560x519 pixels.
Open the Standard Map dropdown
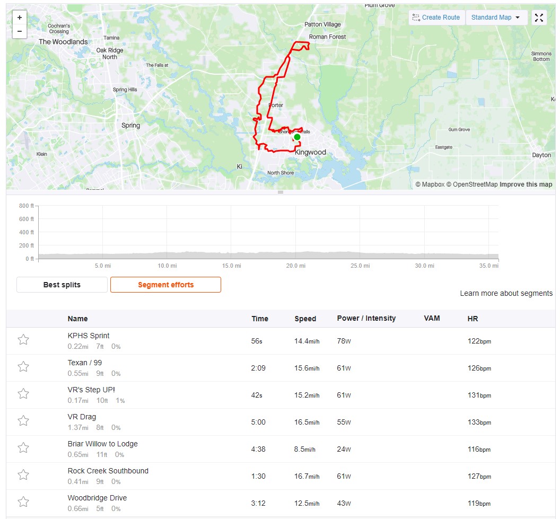click(x=496, y=17)
